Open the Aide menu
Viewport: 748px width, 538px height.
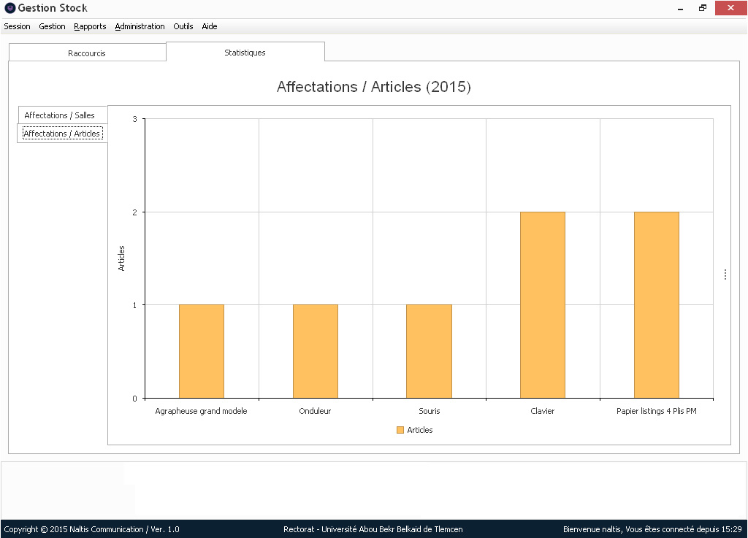(210, 26)
